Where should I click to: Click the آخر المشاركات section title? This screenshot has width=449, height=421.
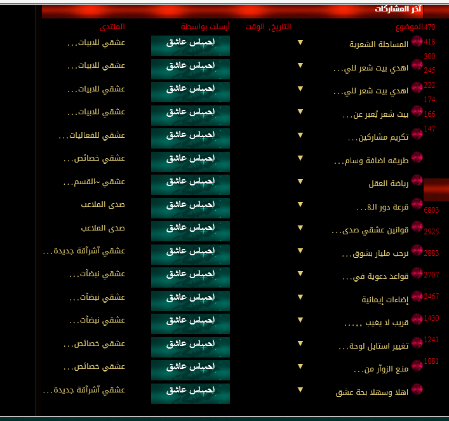click(x=398, y=9)
